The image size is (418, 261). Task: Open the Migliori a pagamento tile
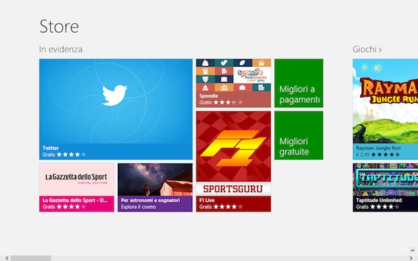pos(298,83)
